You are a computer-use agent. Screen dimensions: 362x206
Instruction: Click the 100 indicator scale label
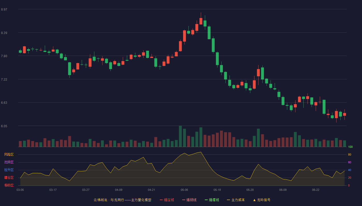[350, 147]
